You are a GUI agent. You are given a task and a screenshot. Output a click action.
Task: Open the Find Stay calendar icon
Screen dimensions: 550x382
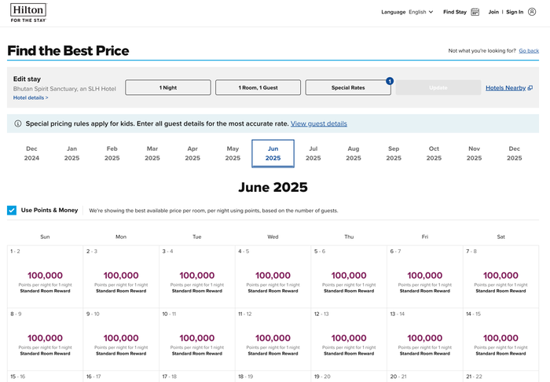475,12
